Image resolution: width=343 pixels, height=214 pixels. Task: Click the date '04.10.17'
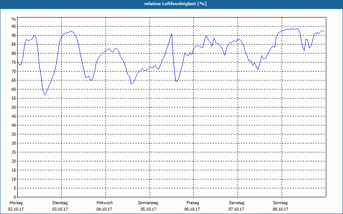pos(104,209)
